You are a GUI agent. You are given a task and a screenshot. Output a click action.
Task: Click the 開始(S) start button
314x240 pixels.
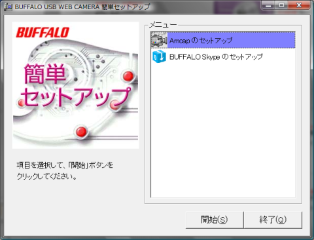[x=215, y=220]
